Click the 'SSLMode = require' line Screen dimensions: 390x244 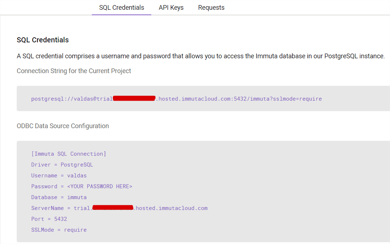point(59,230)
